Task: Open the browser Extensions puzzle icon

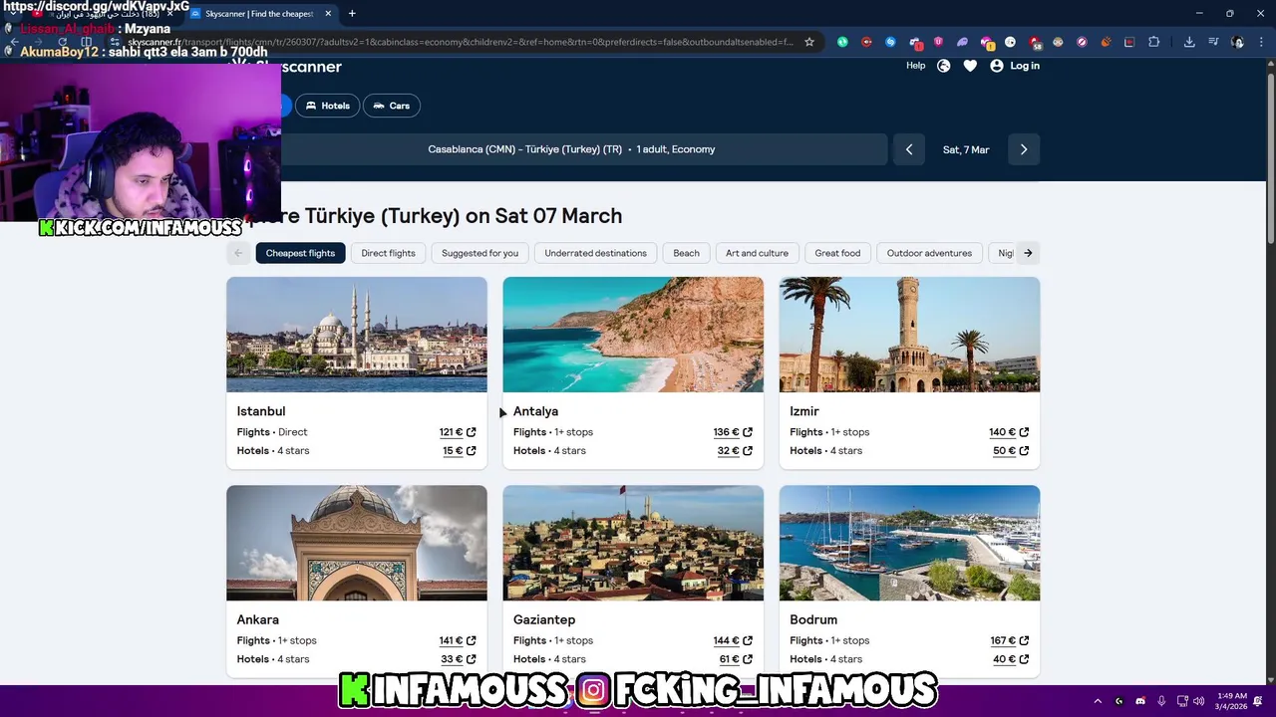Action: 1154,42
